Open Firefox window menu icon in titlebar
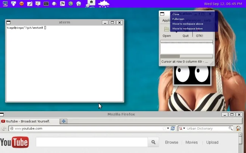 tap(2, 115)
